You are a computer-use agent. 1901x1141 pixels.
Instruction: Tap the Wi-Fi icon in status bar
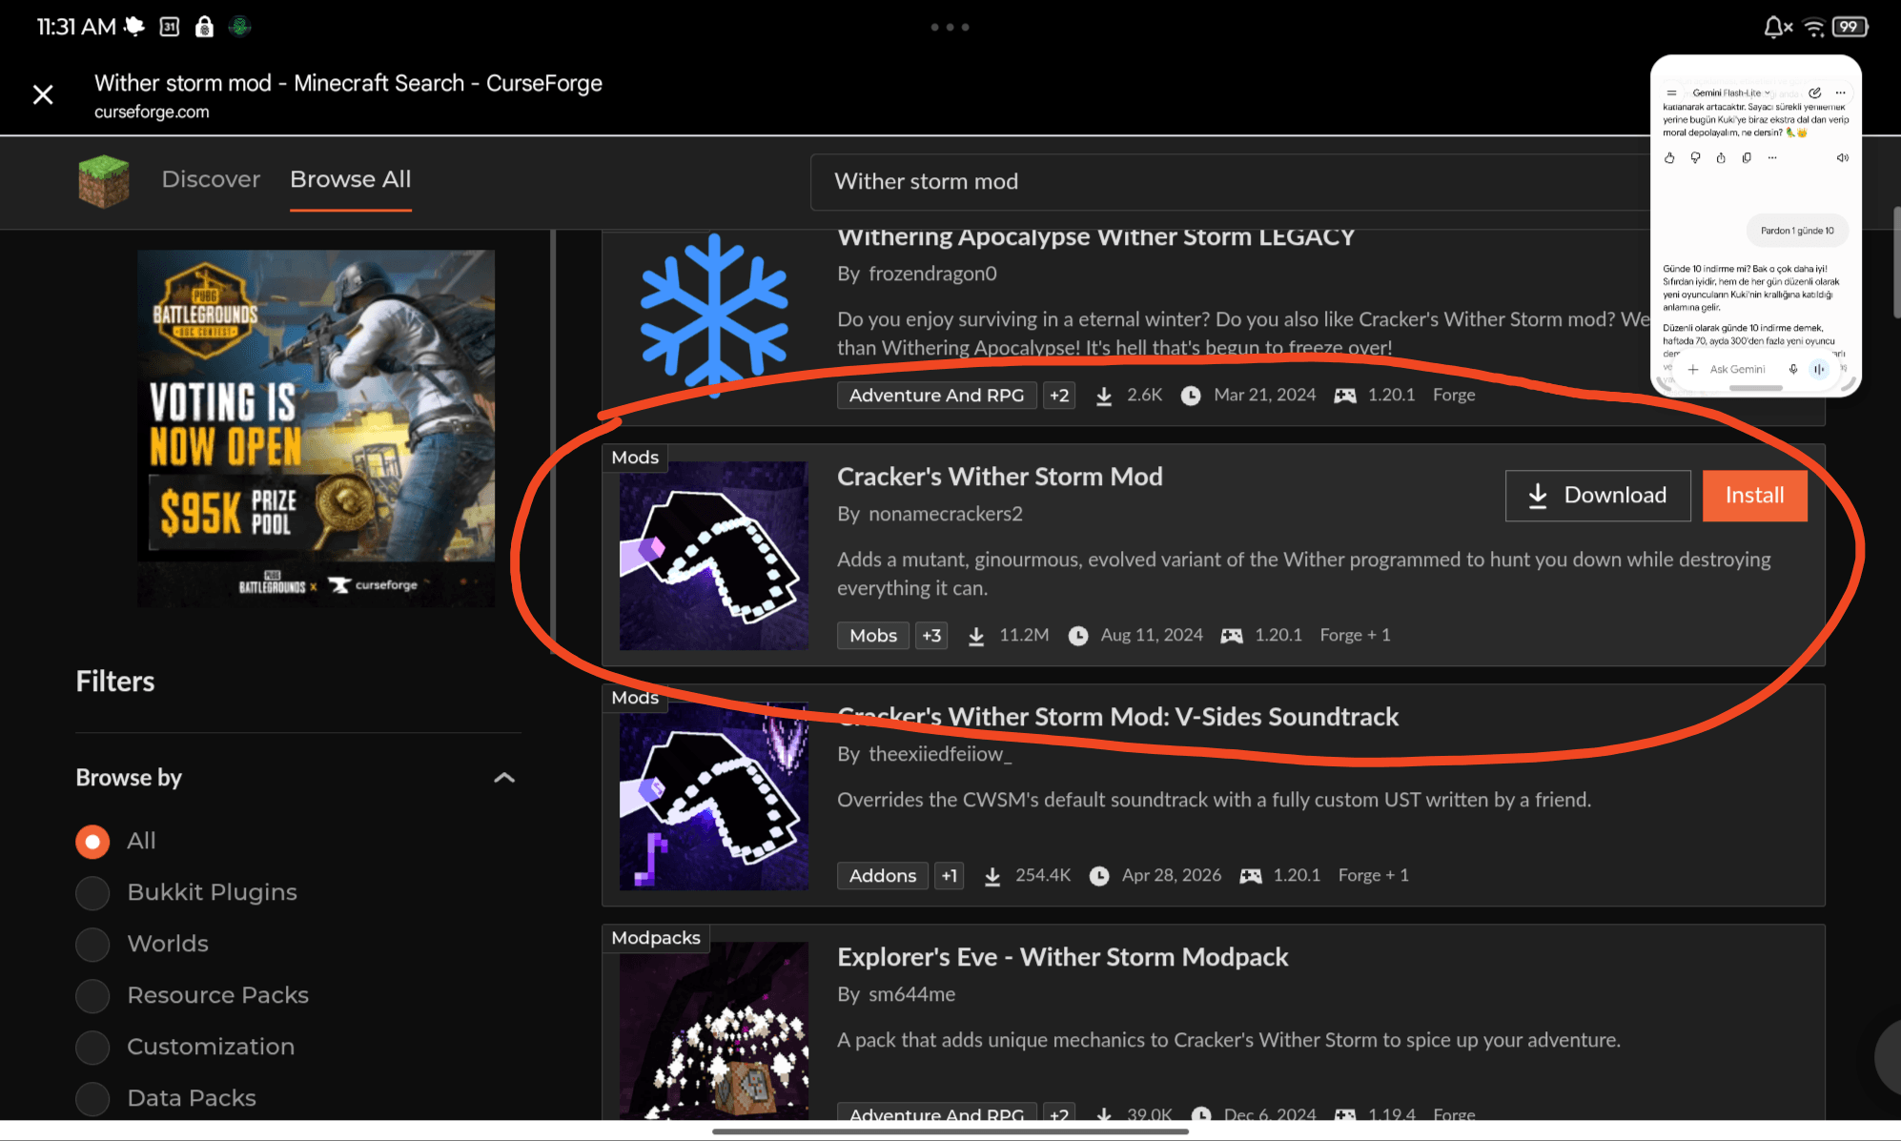[x=1814, y=27]
